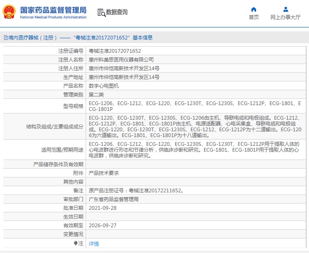309x253 pixels.
Task: Click 产品储存条件及有效期 row label
Action: (58, 165)
